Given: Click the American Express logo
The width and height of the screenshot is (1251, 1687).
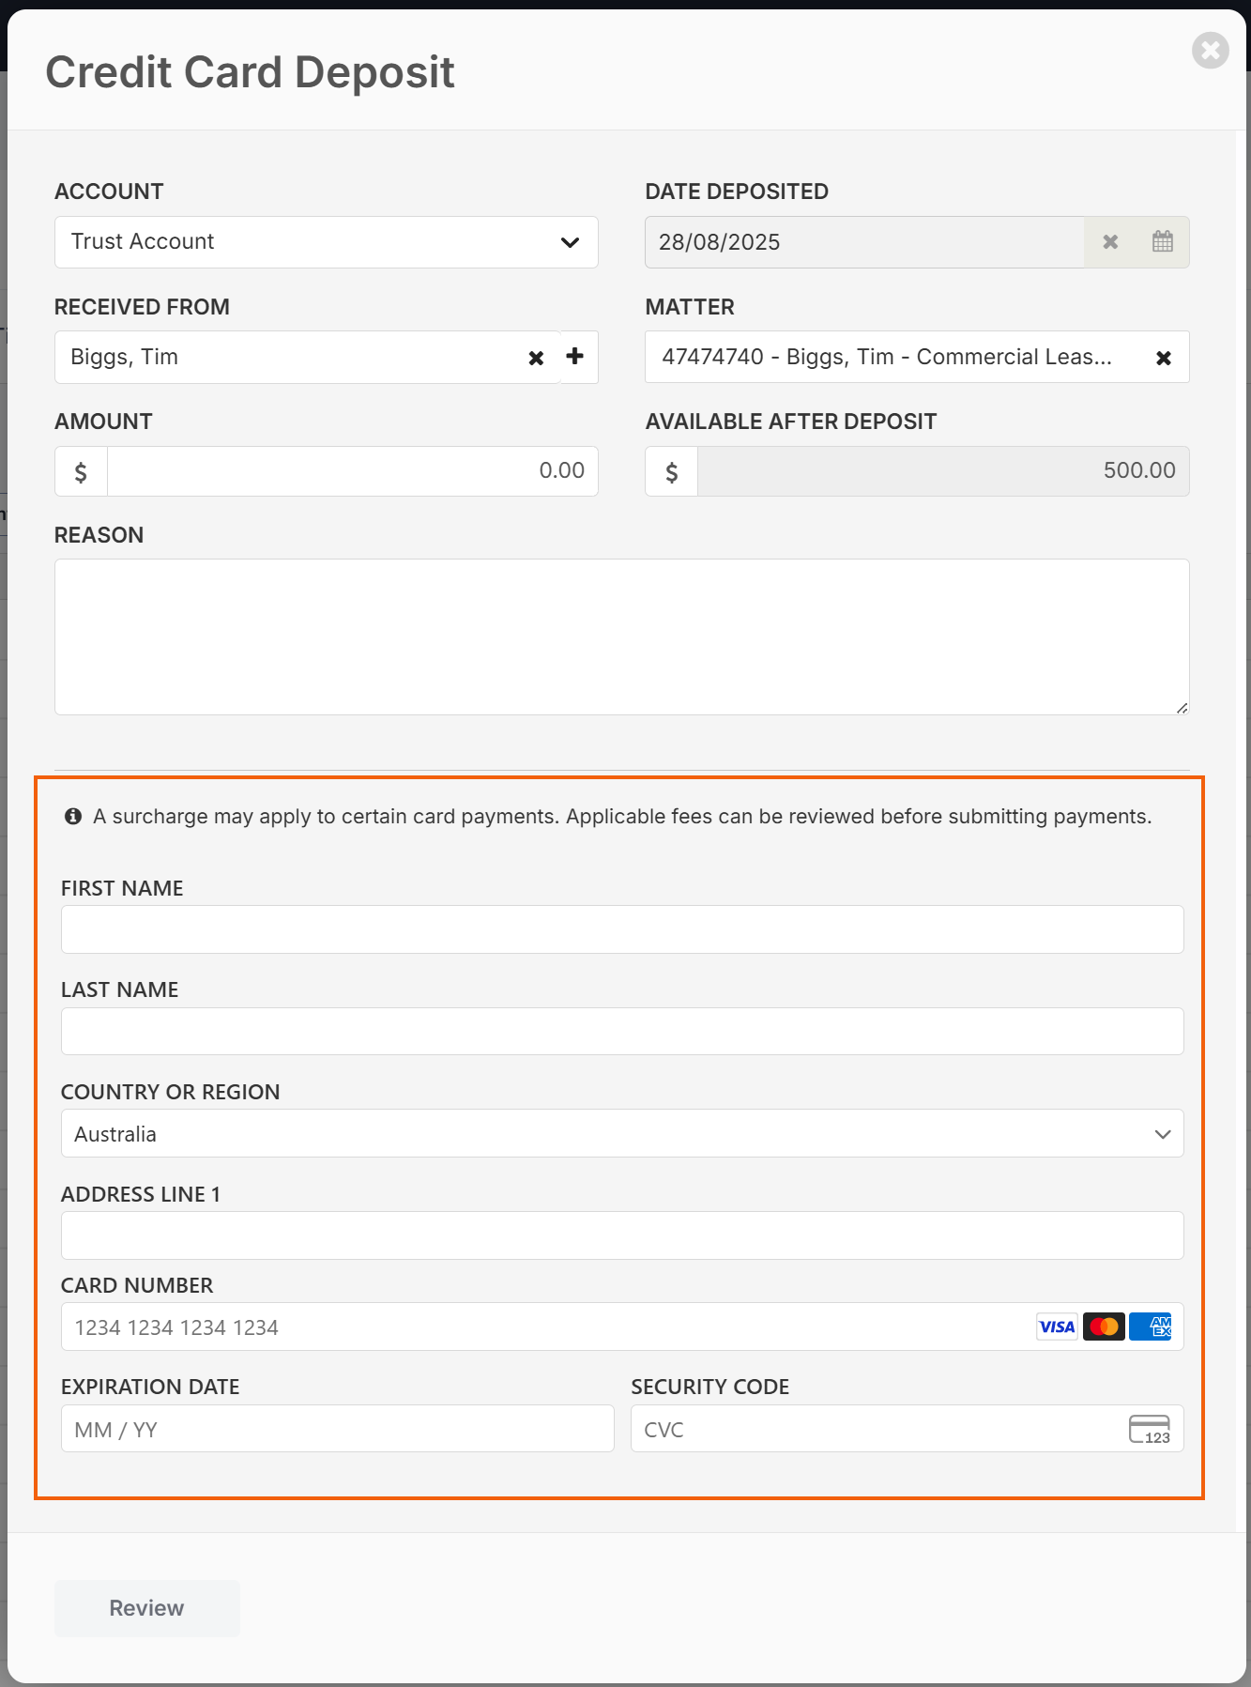Looking at the screenshot, I should tap(1151, 1327).
